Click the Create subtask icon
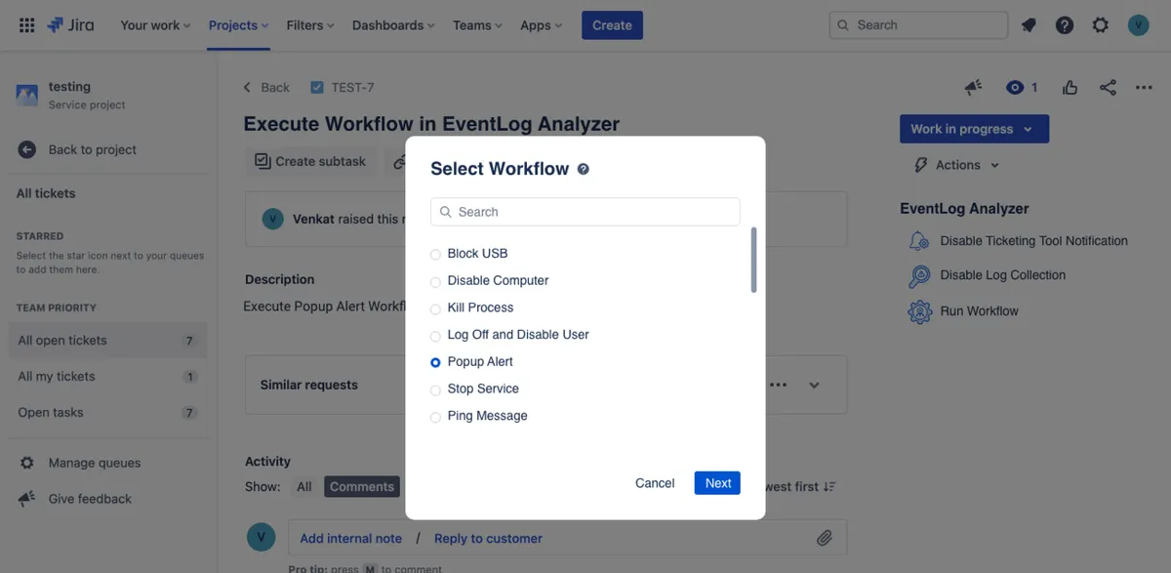 (x=262, y=161)
